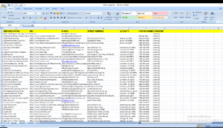Open the font name dropdown
Viewport: 223px width, 128px height.
click(34, 13)
